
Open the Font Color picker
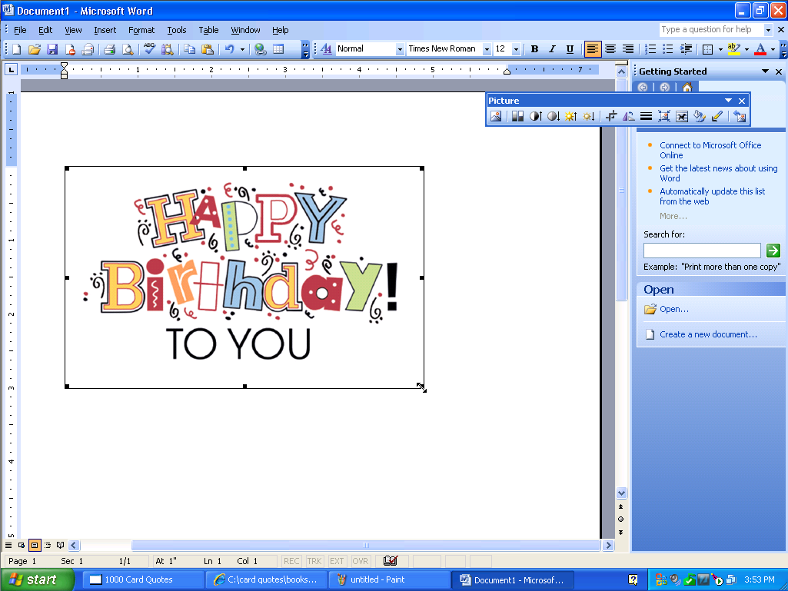pyautogui.click(x=771, y=48)
